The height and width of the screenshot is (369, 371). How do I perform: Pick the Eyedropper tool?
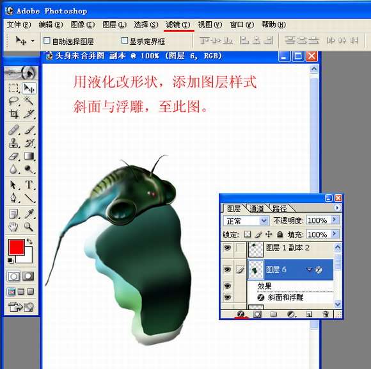pos(29,213)
